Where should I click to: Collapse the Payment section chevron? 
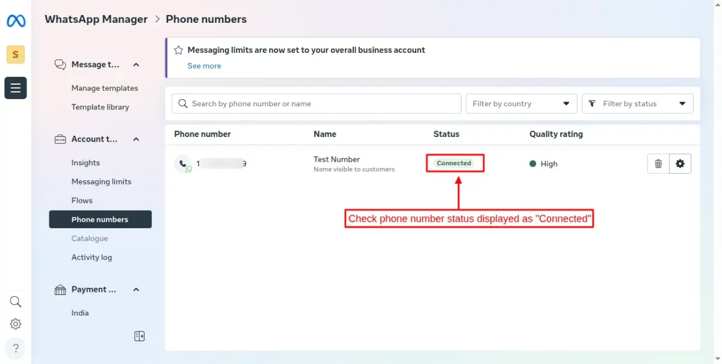tap(136, 290)
